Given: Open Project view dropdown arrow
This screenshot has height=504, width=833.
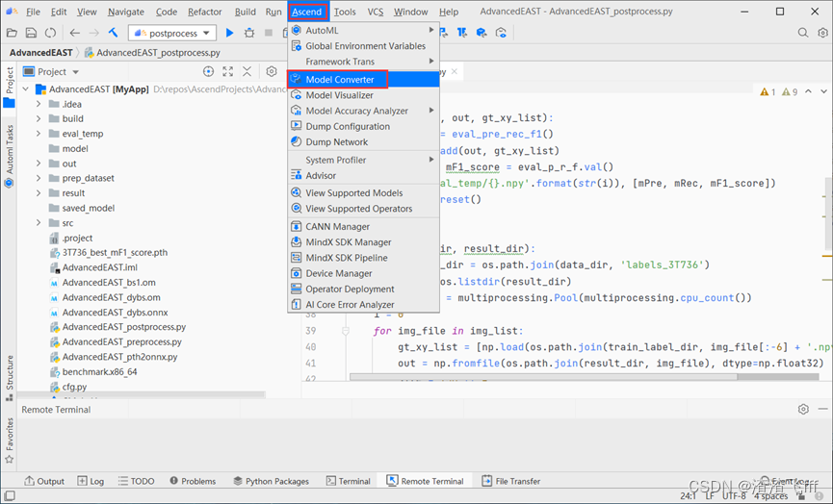Looking at the screenshot, I should pos(75,71).
